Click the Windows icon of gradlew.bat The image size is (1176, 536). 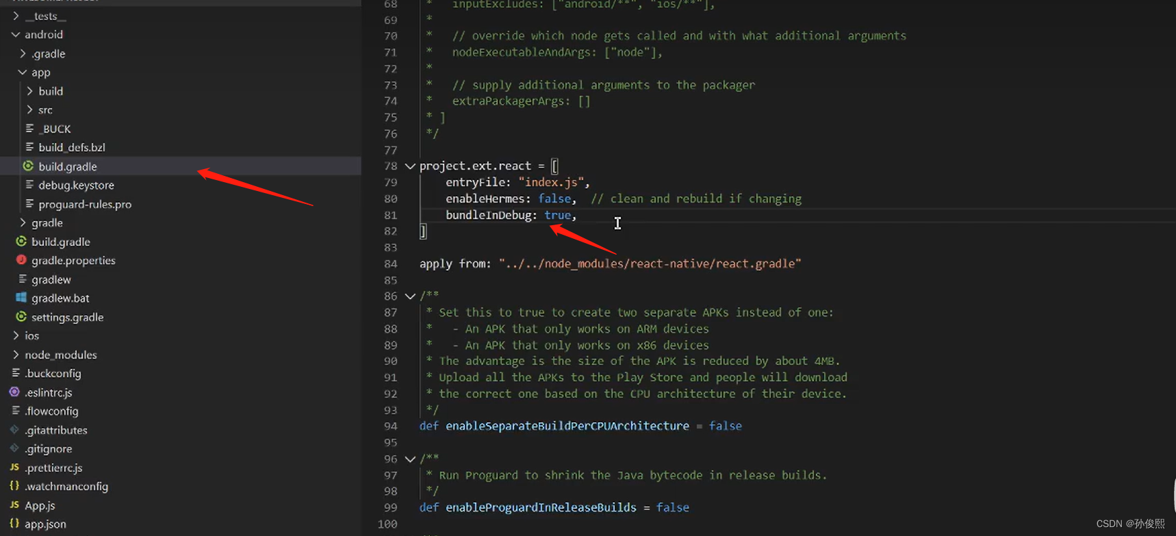(x=21, y=298)
